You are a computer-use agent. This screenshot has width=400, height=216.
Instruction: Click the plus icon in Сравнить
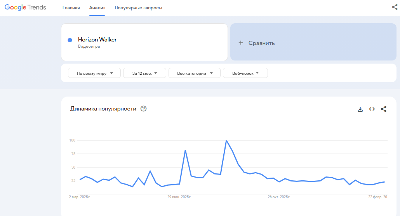[241, 43]
